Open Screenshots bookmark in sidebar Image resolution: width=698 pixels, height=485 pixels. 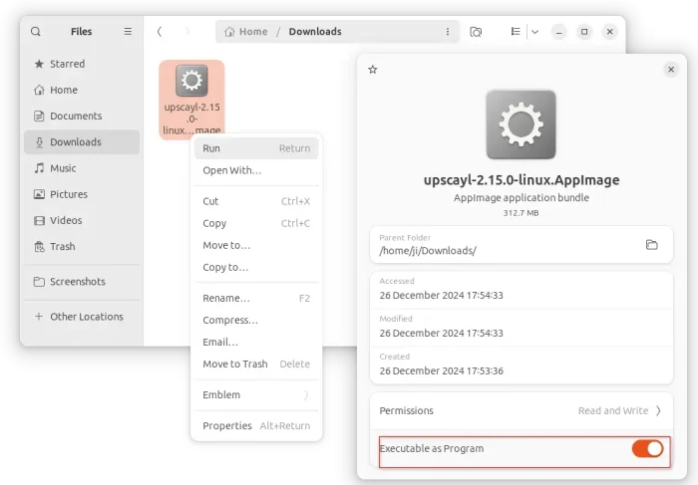(x=82, y=282)
